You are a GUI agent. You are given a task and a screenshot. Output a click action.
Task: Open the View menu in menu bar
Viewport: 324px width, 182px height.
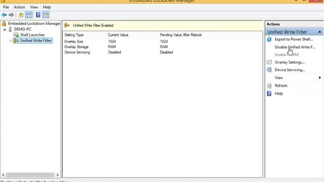[x=34, y=7]
